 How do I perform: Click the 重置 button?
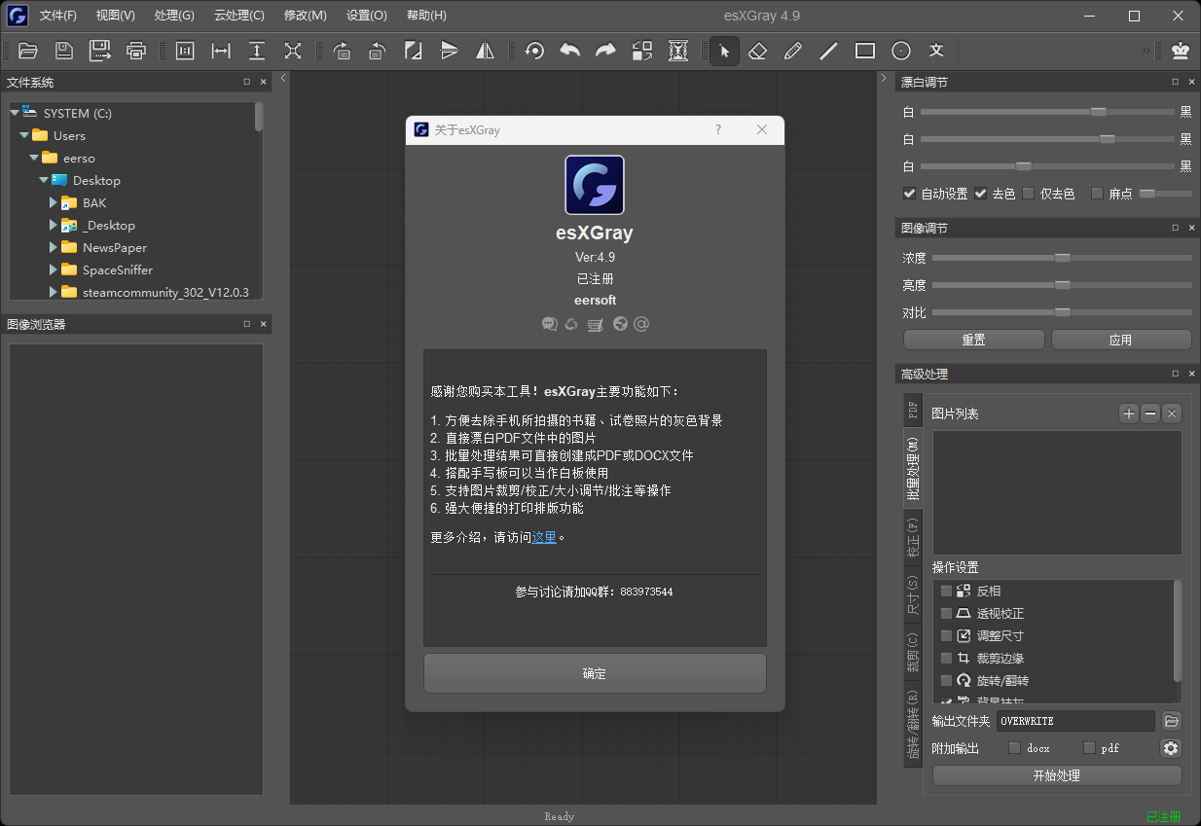click(973, 340)
